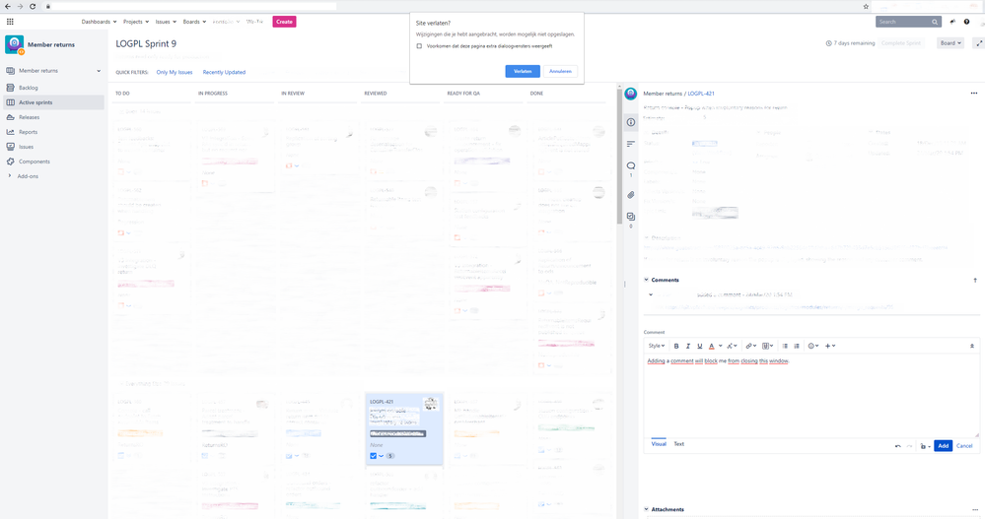Bookmark this page with the star icon
985x519 pixels.
(x=866, y=6)
